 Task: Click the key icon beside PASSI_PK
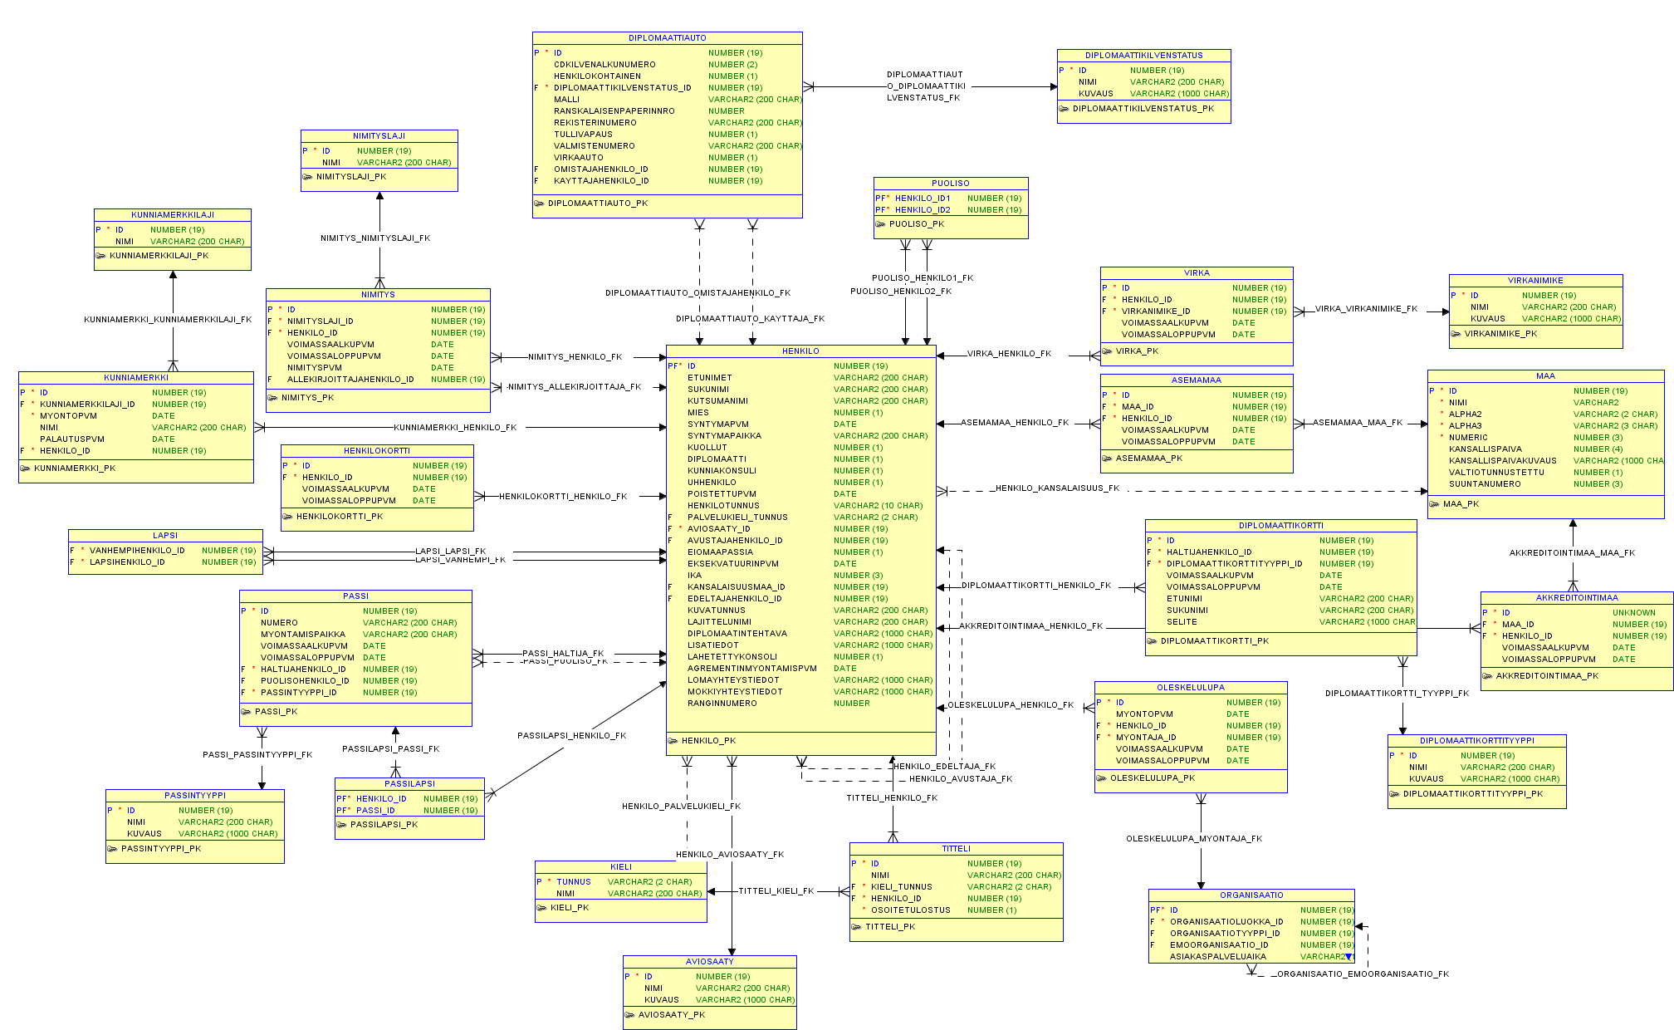(x=246, y=712)
